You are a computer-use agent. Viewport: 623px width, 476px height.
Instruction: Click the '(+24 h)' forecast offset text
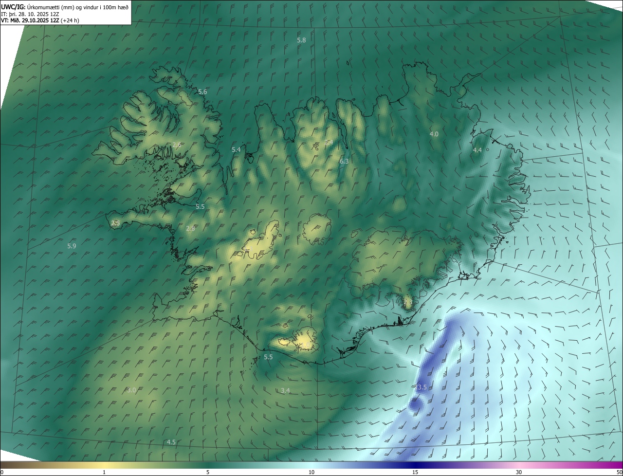(70, 20)
